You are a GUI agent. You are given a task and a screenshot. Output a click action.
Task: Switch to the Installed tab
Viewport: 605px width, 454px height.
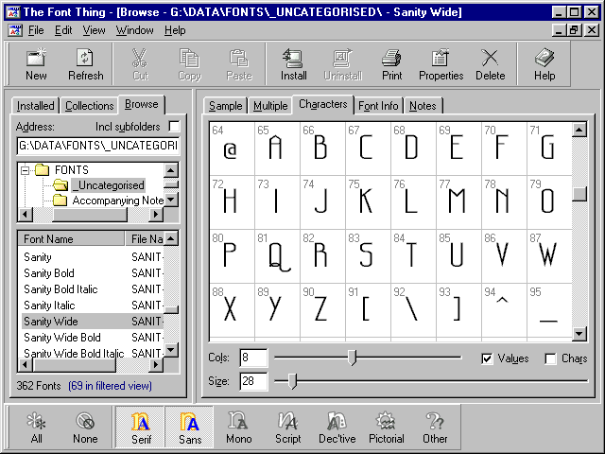click(36, 106)
